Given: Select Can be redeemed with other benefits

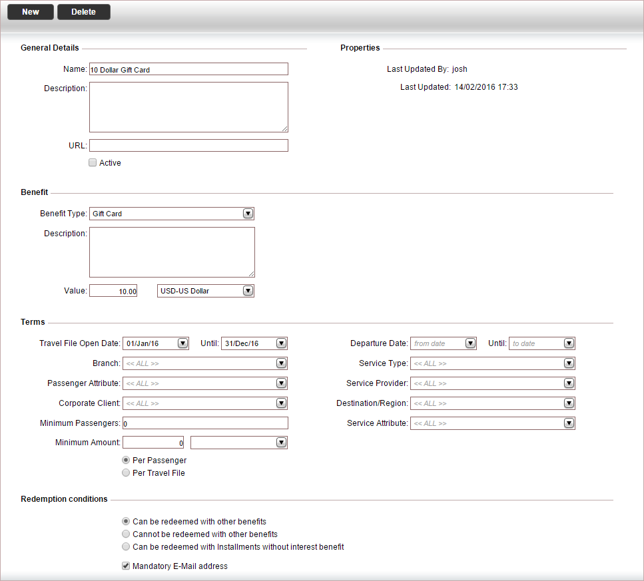Looking at the screenshot, I should point(126,521).
